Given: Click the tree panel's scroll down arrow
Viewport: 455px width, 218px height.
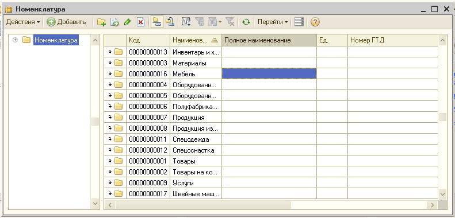Looking at the screenshot, I should (x=95, y=204).
